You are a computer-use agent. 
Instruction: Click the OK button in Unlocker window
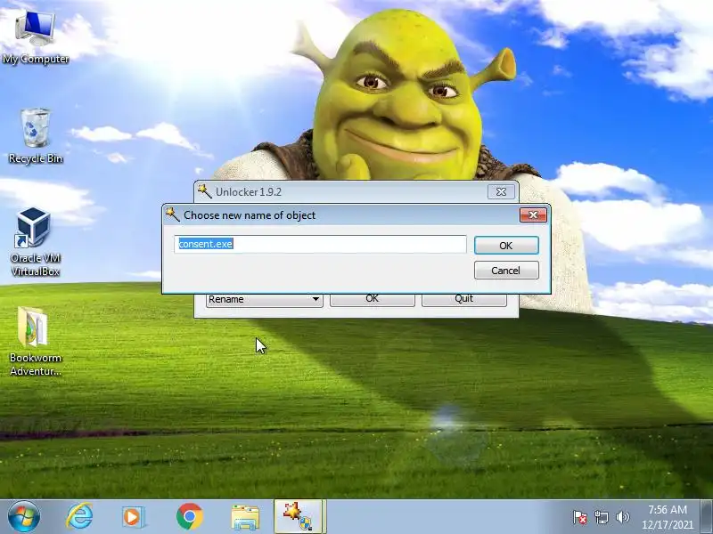click(x=372, y=299)
